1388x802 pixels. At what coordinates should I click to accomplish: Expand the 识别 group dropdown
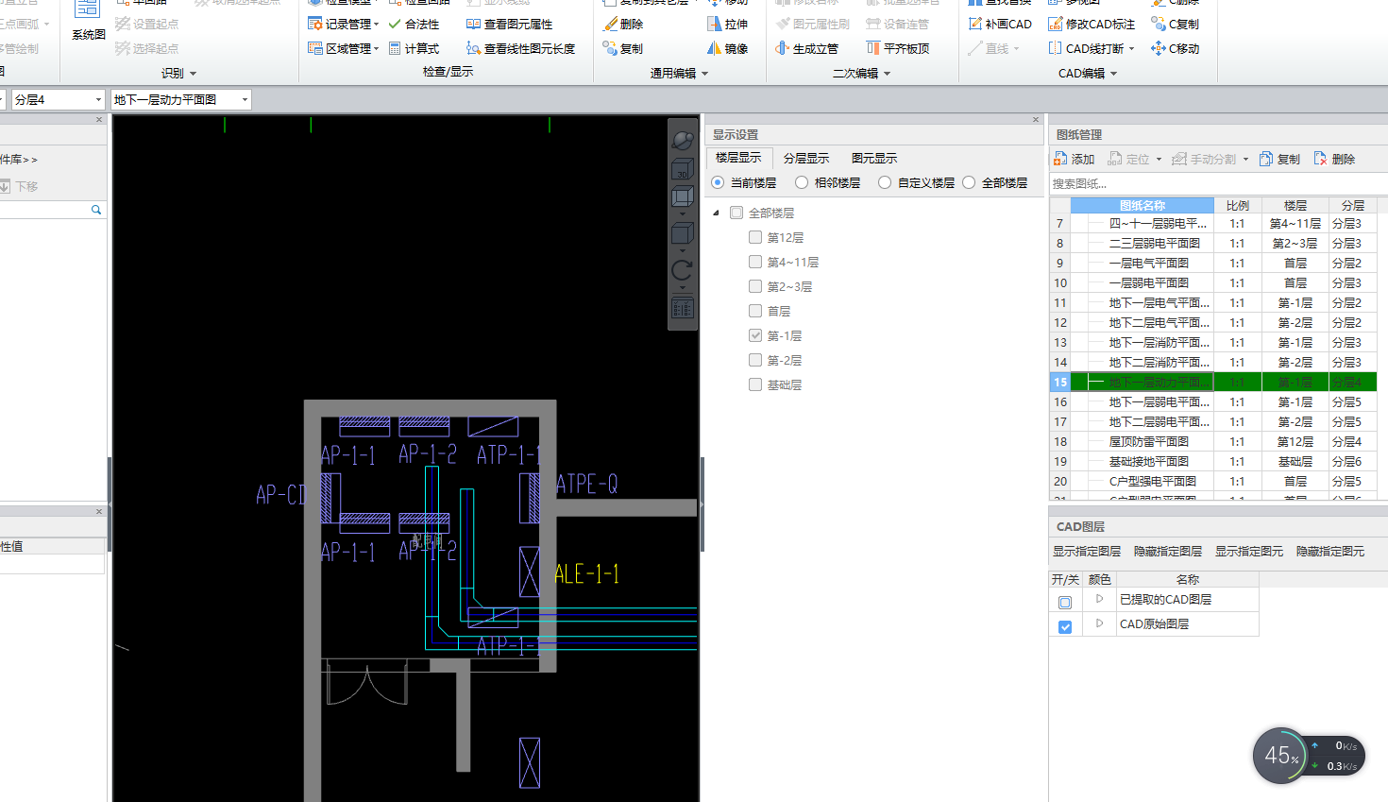(194, 73)
